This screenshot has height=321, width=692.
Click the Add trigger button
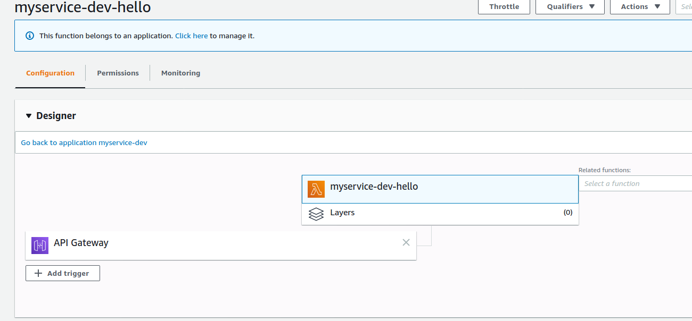click(x=63, y=273)
